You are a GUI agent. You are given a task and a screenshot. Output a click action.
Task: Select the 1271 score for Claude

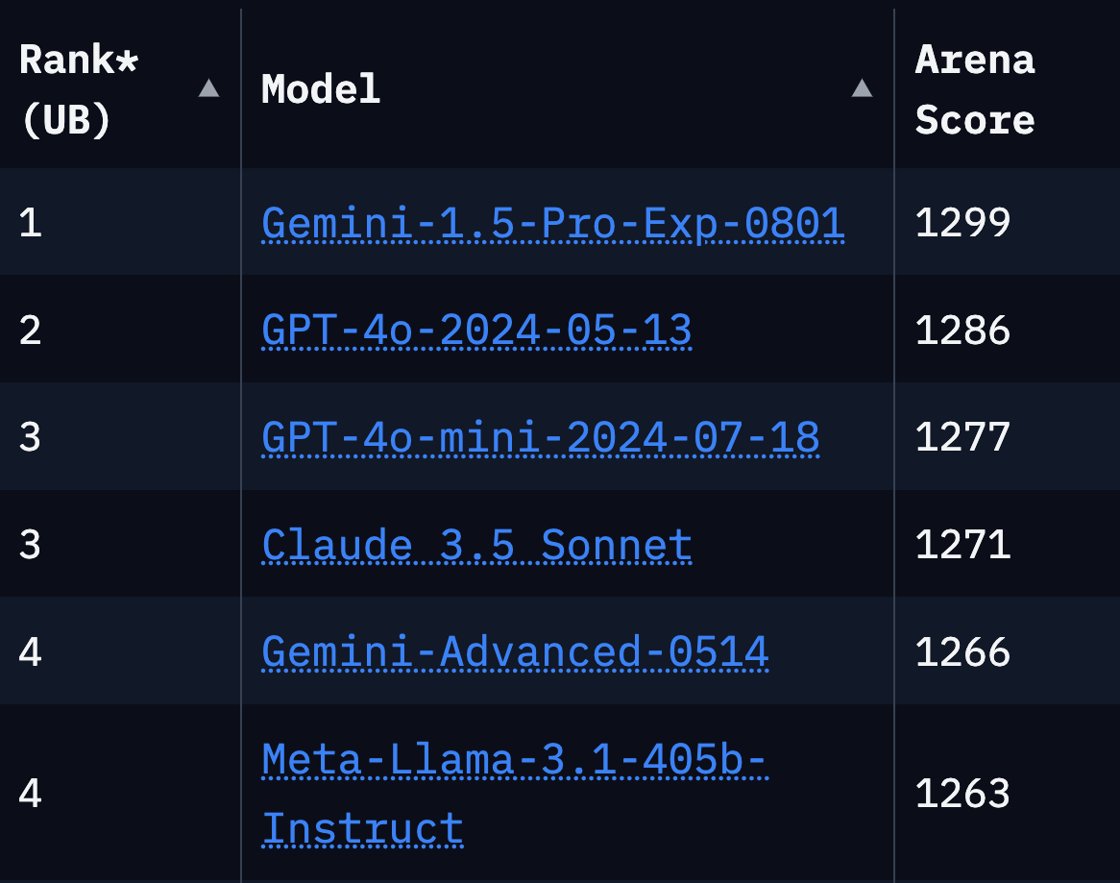(x=962, y=546)
